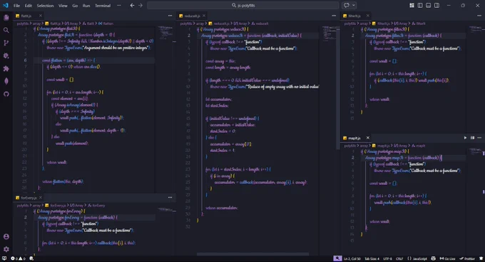Click the VS Code logo icon
This screenshot has width=485, height=262.
6,5
